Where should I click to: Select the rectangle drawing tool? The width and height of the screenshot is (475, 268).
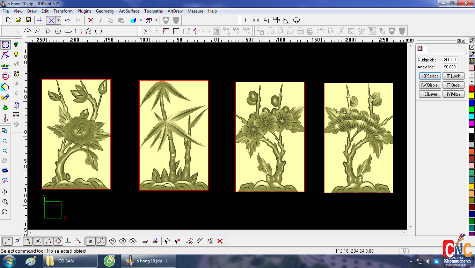(78, 31)
